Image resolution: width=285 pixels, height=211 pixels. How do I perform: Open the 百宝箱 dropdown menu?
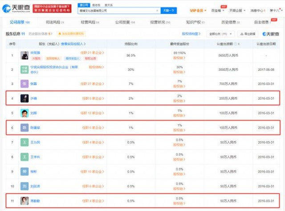[218, 11]
